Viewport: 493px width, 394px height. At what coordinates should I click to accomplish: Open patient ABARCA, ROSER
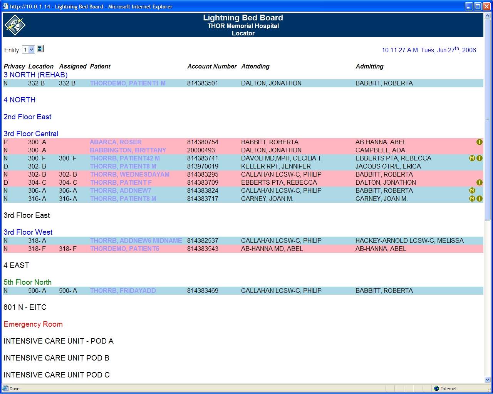pyautogui.click(x=116, y=142)
